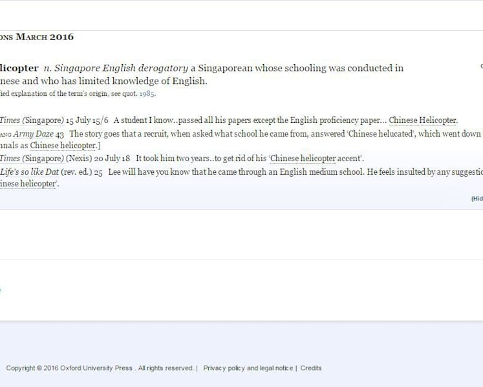Image resolution: width=483 pixels, height=387 pixels.
Task: Click 'Chinese helicopter' ending the Army Daze quote
Action: point(63,145)
